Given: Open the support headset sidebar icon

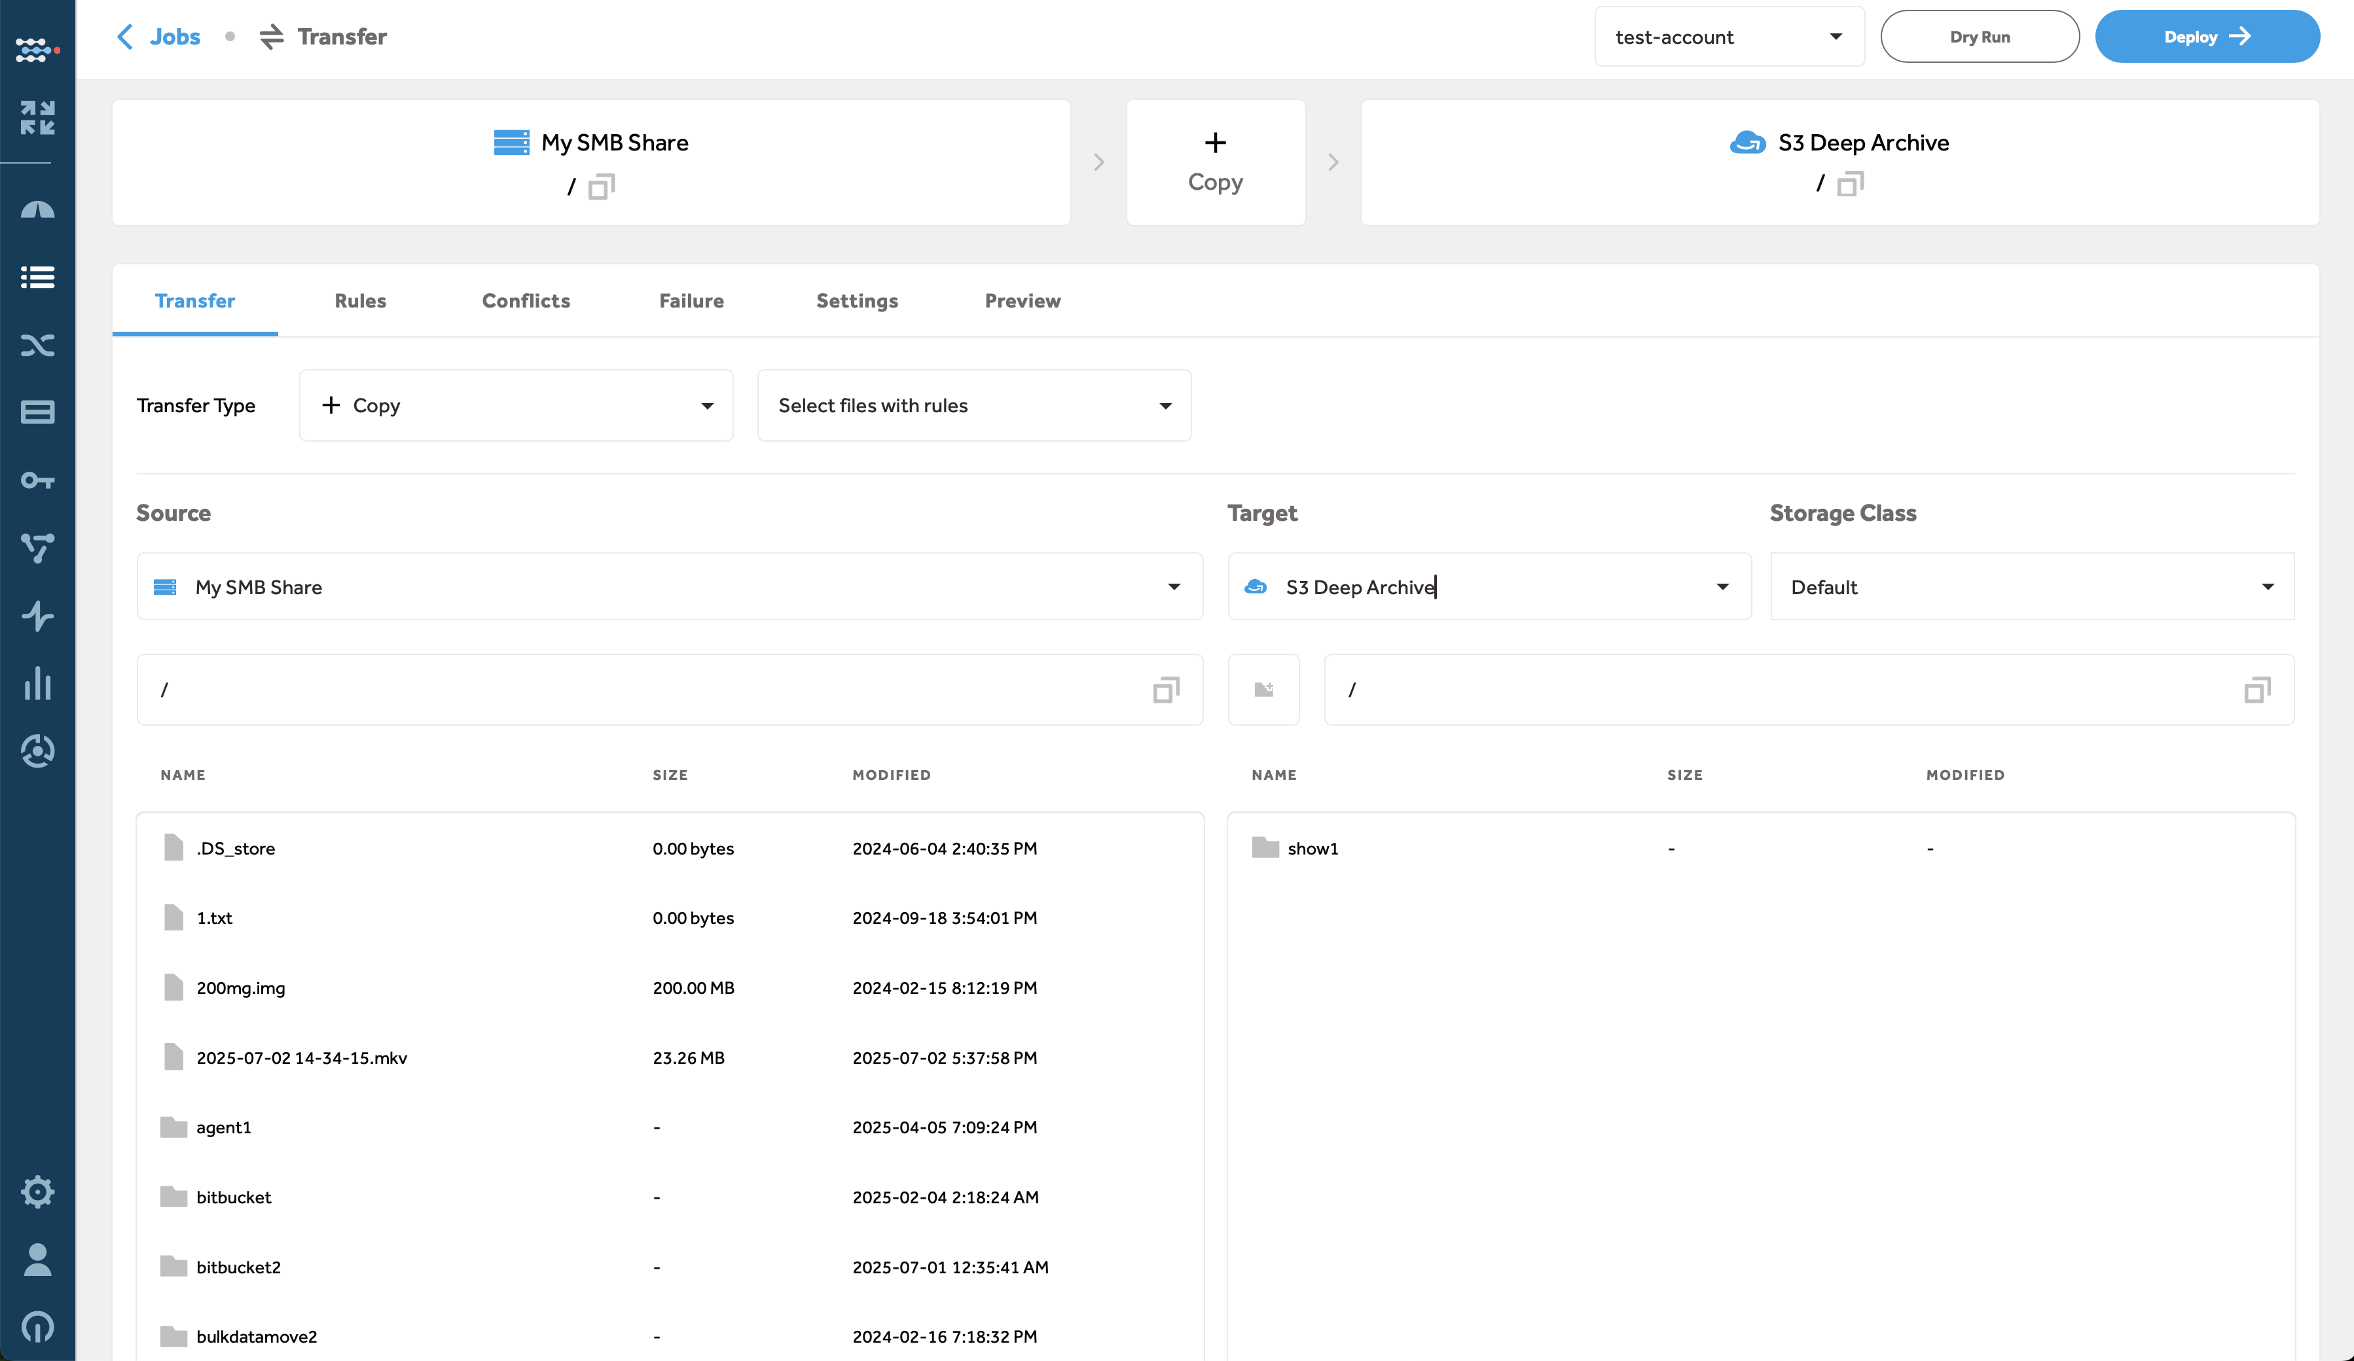Looking at the screenshot, I should [x=37, y=1326].
